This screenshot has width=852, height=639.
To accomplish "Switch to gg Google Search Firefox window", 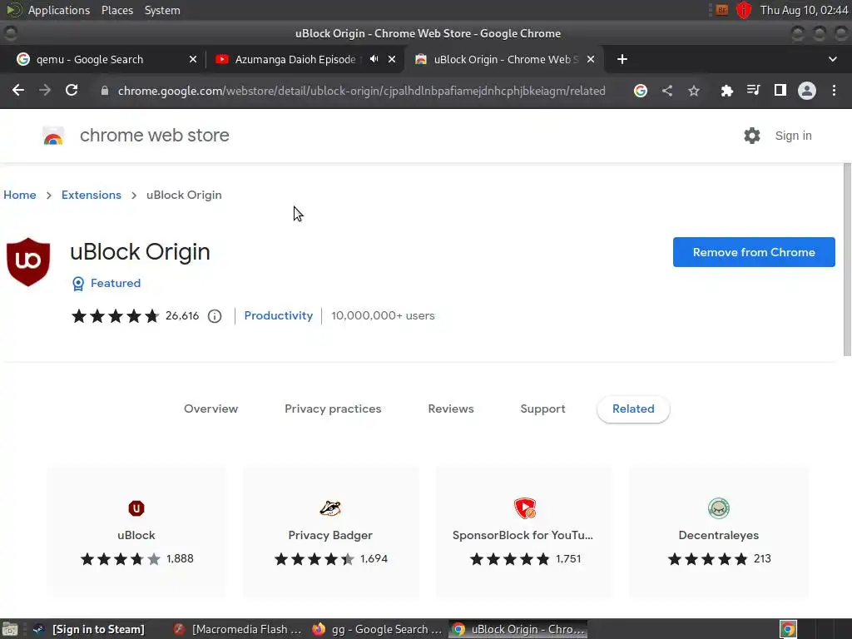I will pos(377,629).
